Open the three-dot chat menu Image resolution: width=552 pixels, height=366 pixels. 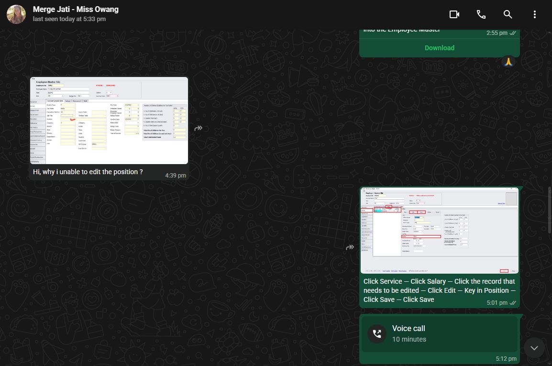tap(534, 14)
